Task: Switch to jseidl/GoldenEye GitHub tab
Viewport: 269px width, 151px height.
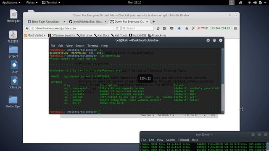Action: (87, 21)
